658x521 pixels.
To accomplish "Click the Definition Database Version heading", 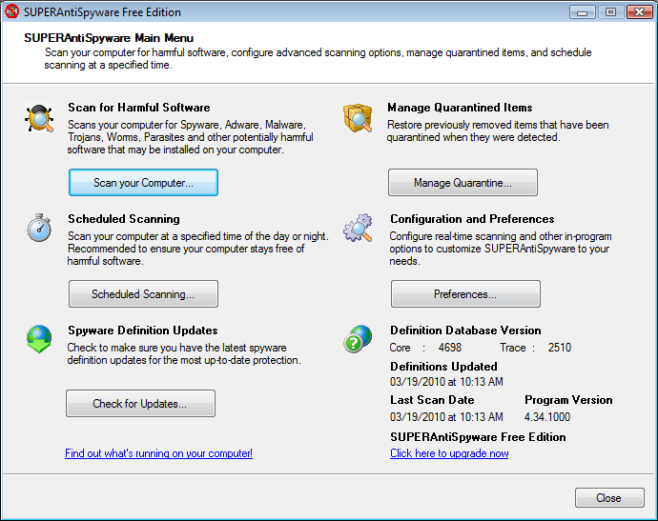I will coord(465,331).
